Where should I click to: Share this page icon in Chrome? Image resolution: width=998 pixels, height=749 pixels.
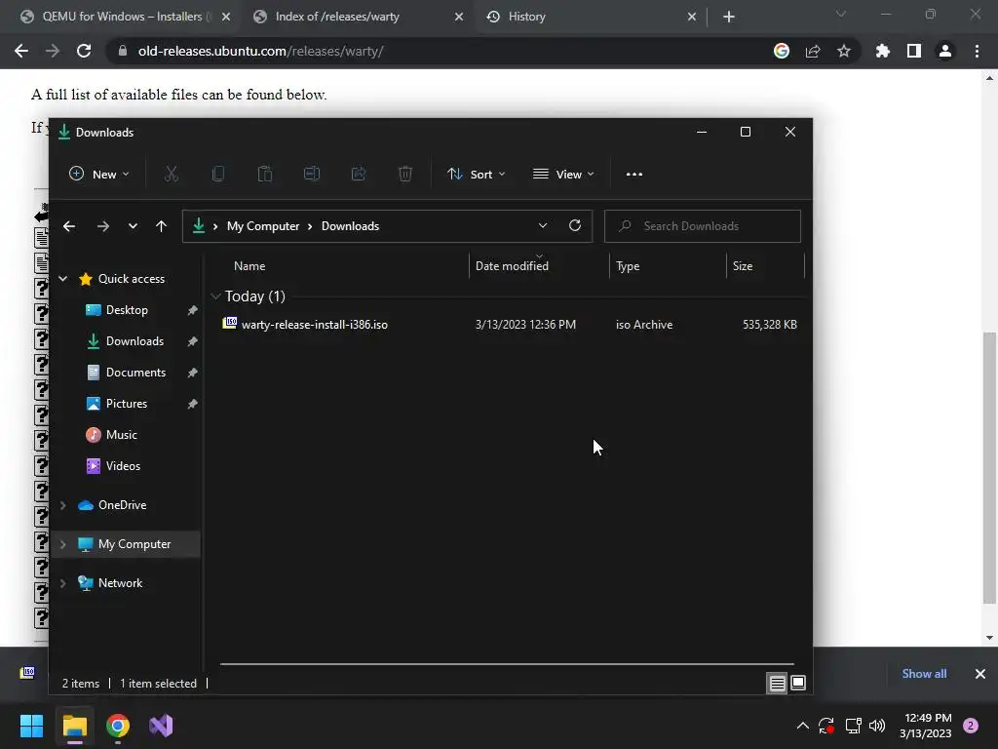pyautogui.click(x=813, y=51)
